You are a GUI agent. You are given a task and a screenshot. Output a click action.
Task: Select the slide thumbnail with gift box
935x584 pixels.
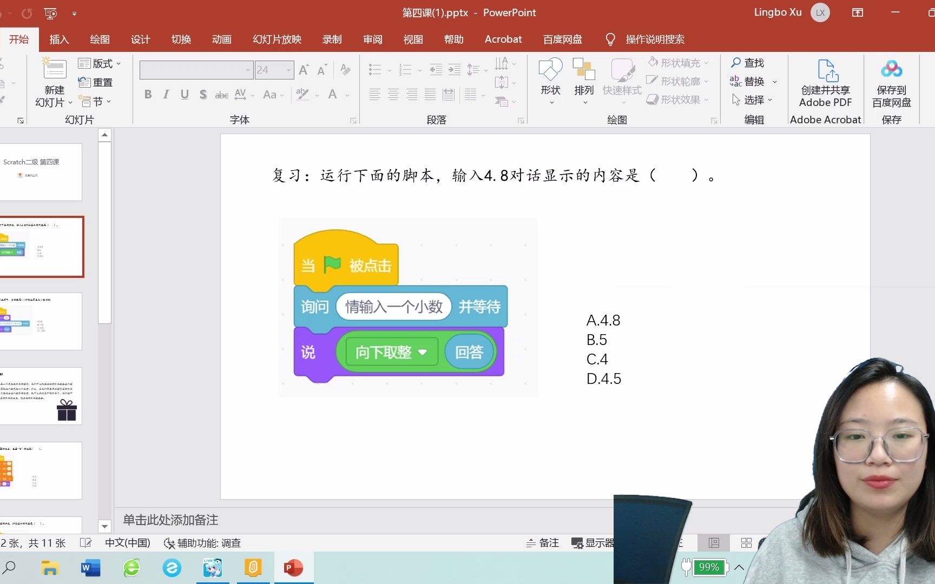coord(41,396)
